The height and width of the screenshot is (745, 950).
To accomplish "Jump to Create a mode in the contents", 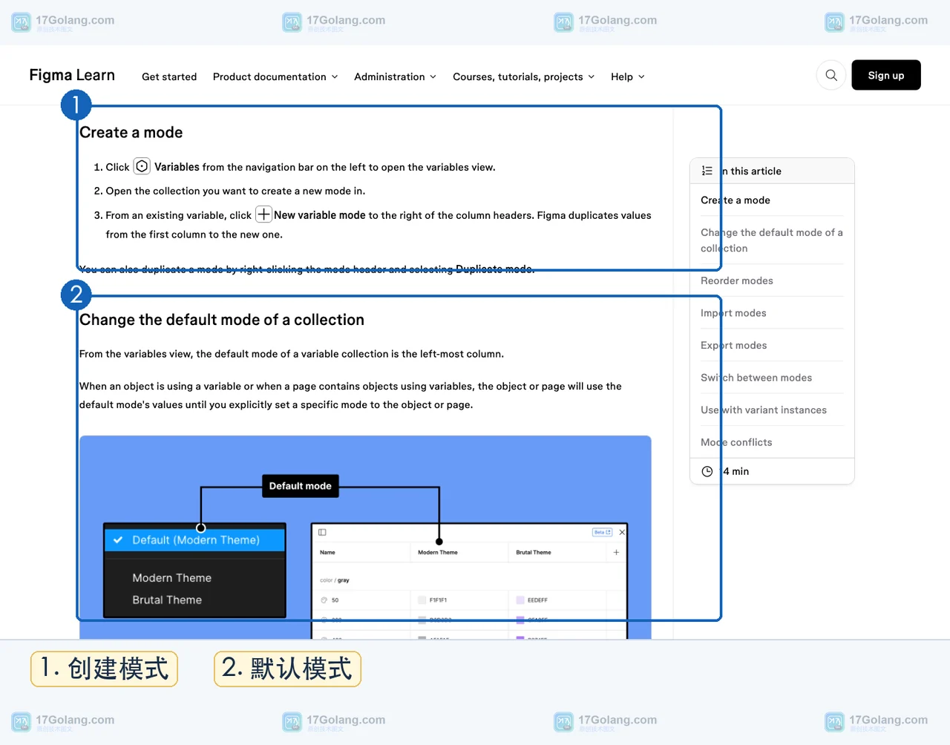I will click(736, 200).
